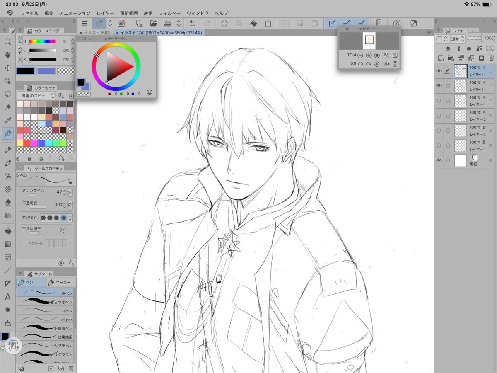Create new layer folder in Layer panel
The width and height of the screenshot is (497, 373).
point(451,58)
